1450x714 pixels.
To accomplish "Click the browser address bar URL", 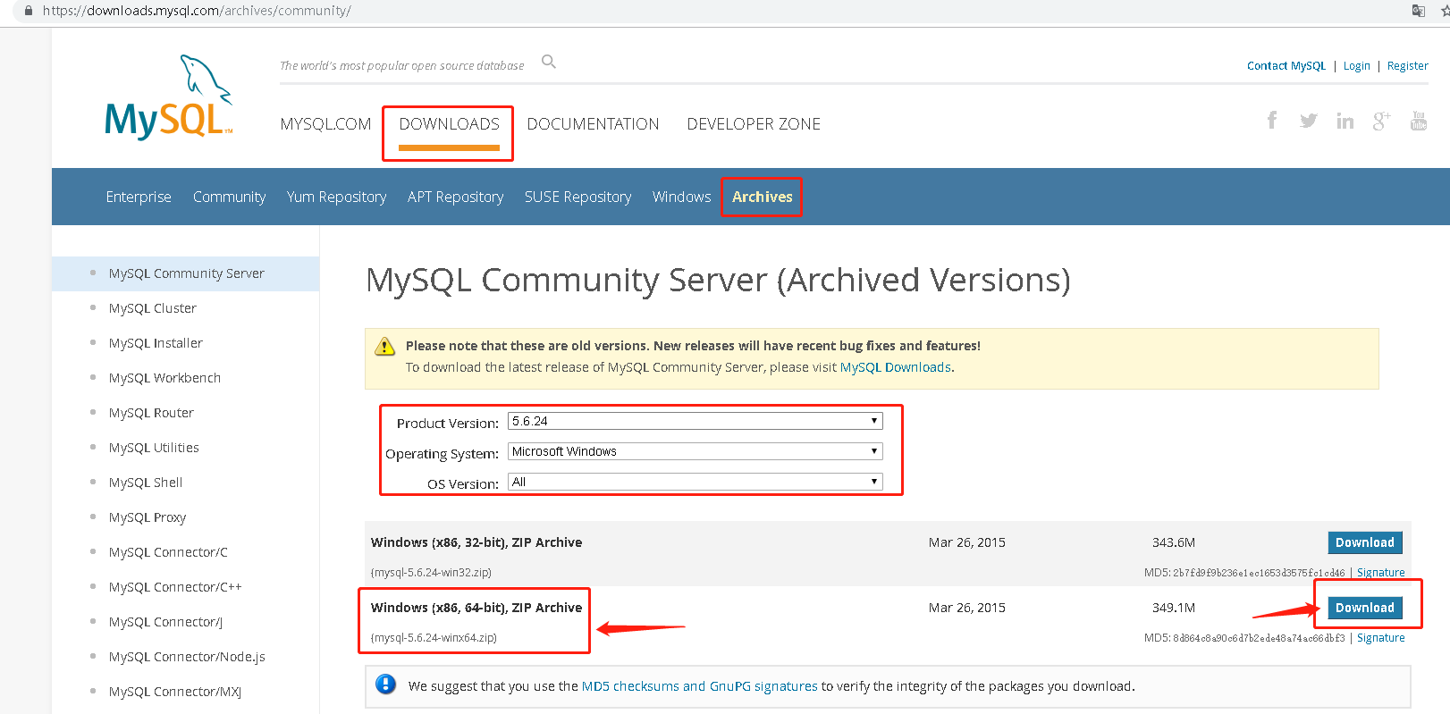I will [x=197, y=11].
